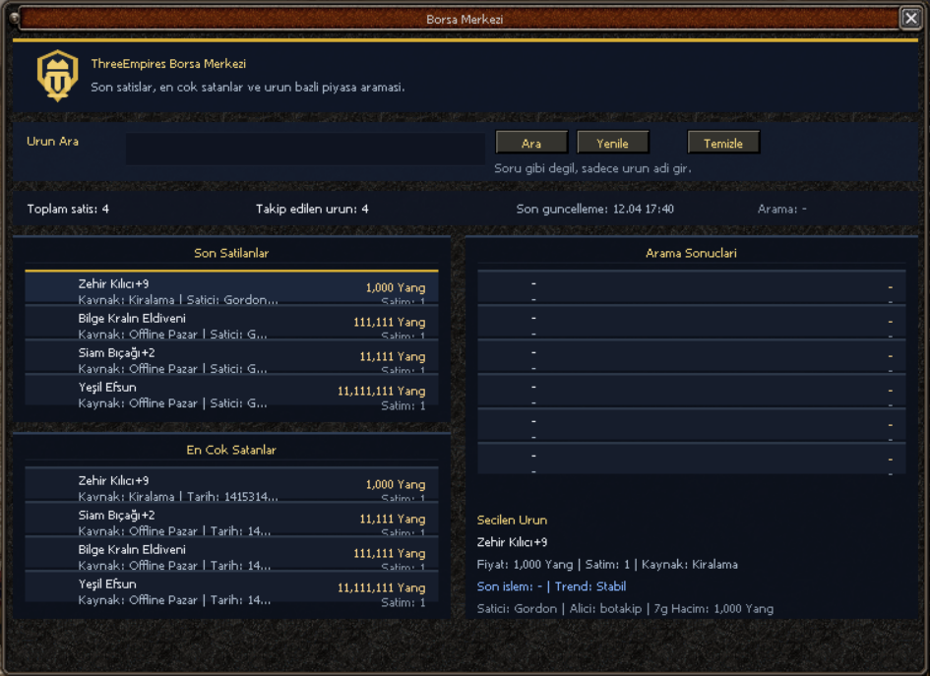
Task: Close the Borsa Merkezi window
Action: (x=912, y=17)
